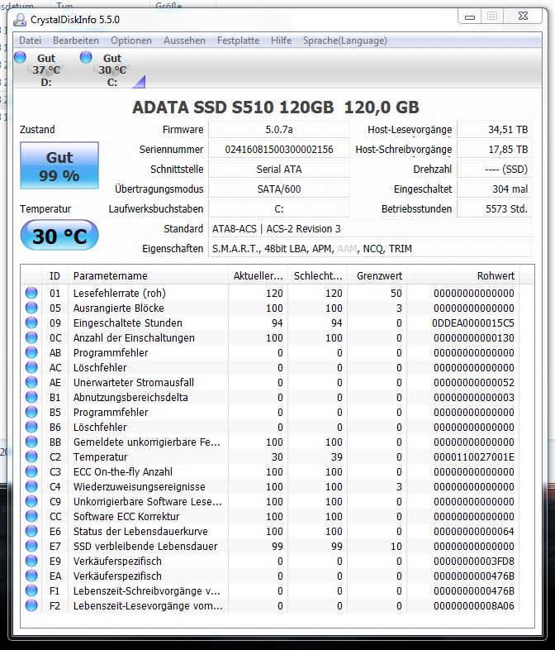The height and width of the screenshot is (650, 555).
Task: Click status orb of ECC On-the-fly Anzahl row
Action: [31, 471]
